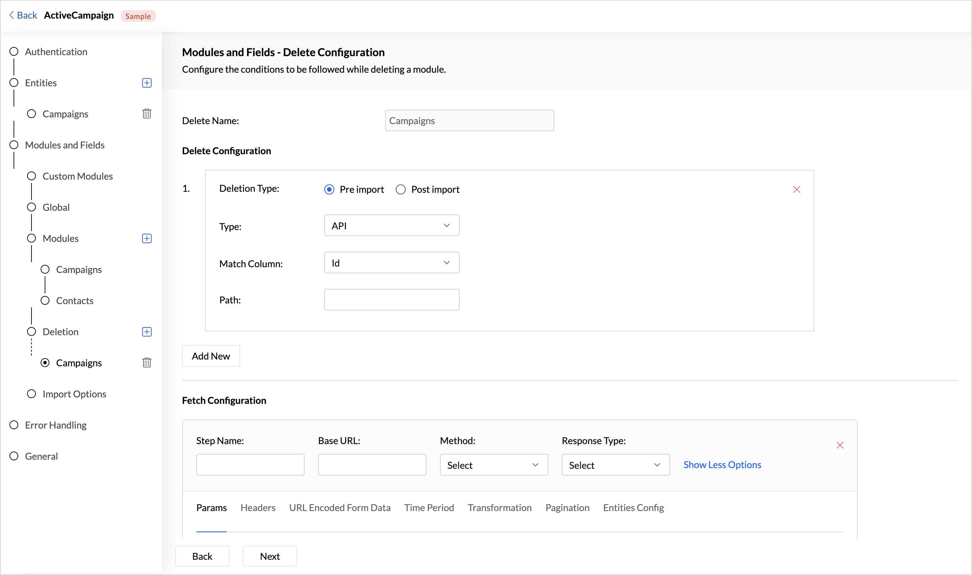Switch to the Headers tab
Image resolution: width=972 pixels, height=575 pixels.
[x=258, y=508]
